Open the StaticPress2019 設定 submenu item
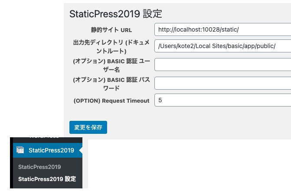This screenshot has width=291, height=191. [47, 178]
